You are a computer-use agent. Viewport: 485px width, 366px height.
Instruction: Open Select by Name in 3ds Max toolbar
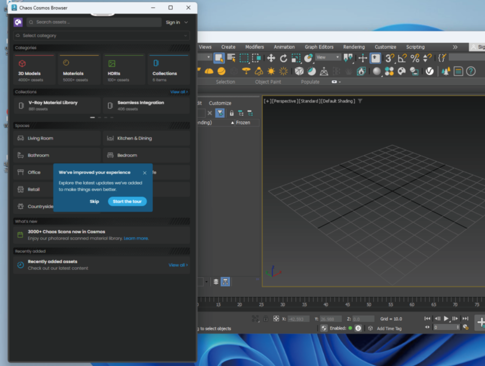click(231, 58)
